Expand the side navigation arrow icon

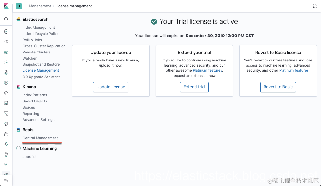click(6, 181)
